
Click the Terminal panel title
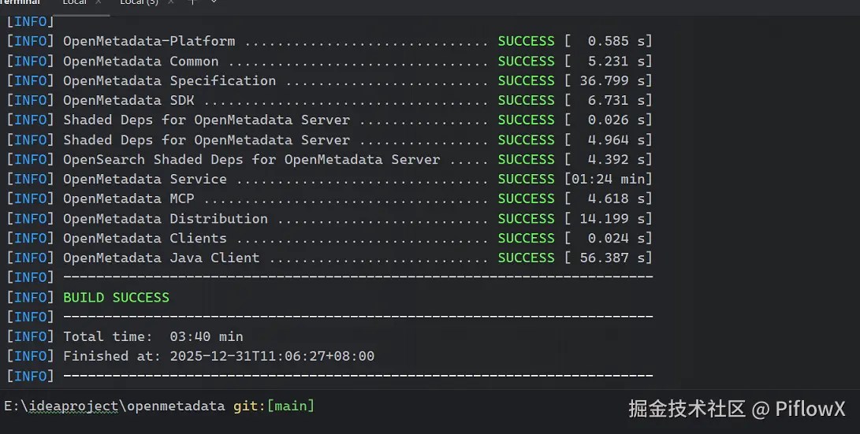click(20, 3)
